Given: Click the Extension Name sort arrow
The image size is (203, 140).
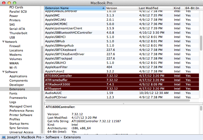Looking at the screenshot, I should (103, 8).
